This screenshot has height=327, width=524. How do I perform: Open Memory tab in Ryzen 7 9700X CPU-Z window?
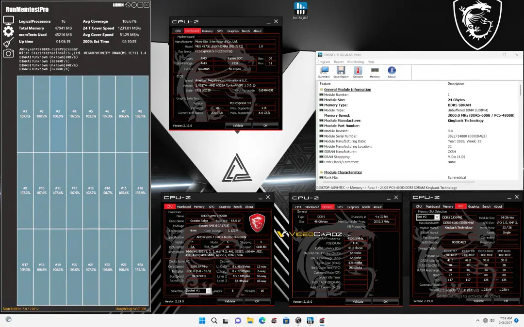(199, 207)
